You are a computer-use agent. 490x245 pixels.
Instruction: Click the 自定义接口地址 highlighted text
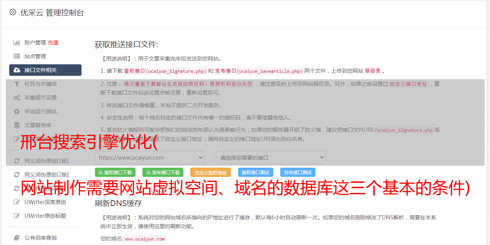408,84
